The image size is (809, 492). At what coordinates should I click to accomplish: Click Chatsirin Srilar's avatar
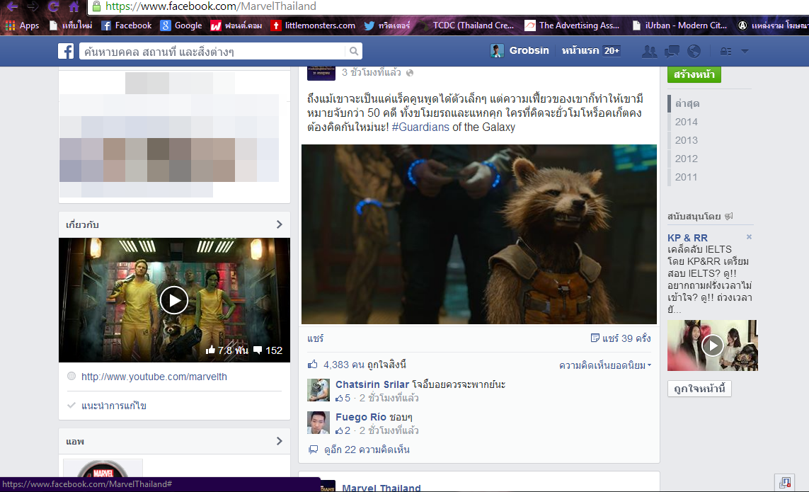click(x=319, y=390)
